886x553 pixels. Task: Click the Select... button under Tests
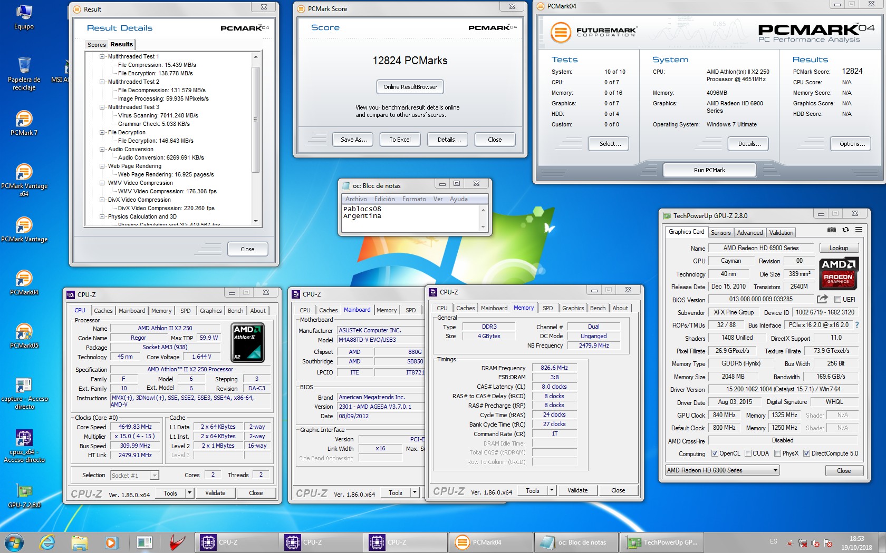point(609,144)
